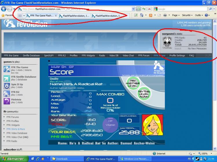Open Profiles in the site navigation bar

pos(73,55)
